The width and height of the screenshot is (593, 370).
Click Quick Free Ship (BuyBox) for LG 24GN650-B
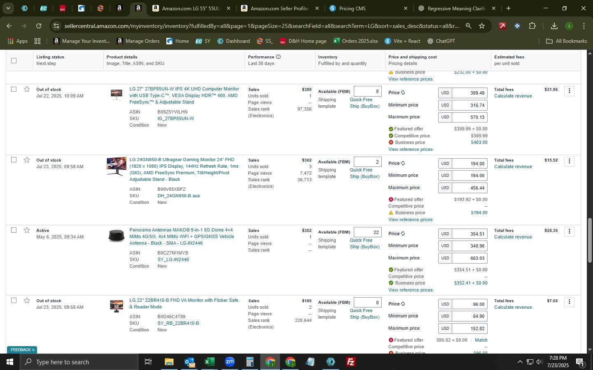364,173
